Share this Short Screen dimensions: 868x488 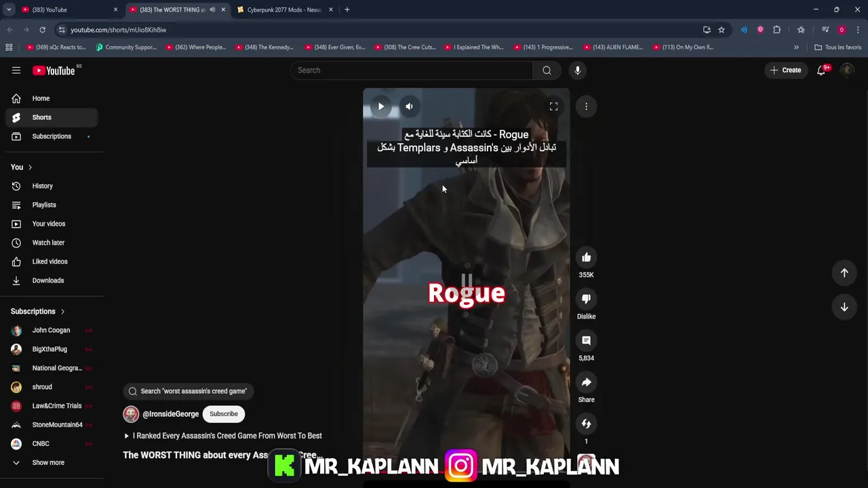(587, 382)
